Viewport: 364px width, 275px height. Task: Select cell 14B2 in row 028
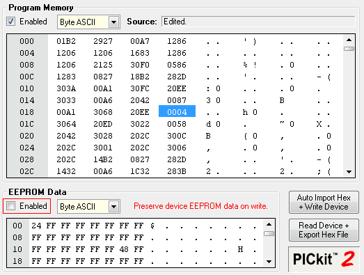click(x=103, y=160)
